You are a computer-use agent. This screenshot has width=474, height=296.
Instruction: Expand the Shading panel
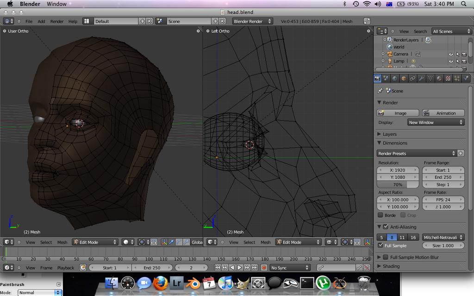click(x=379, y=266)
